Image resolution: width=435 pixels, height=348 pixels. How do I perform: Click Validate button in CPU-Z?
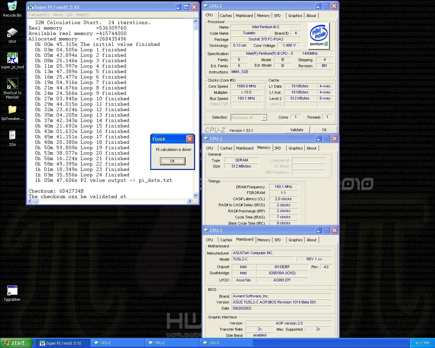297,130
